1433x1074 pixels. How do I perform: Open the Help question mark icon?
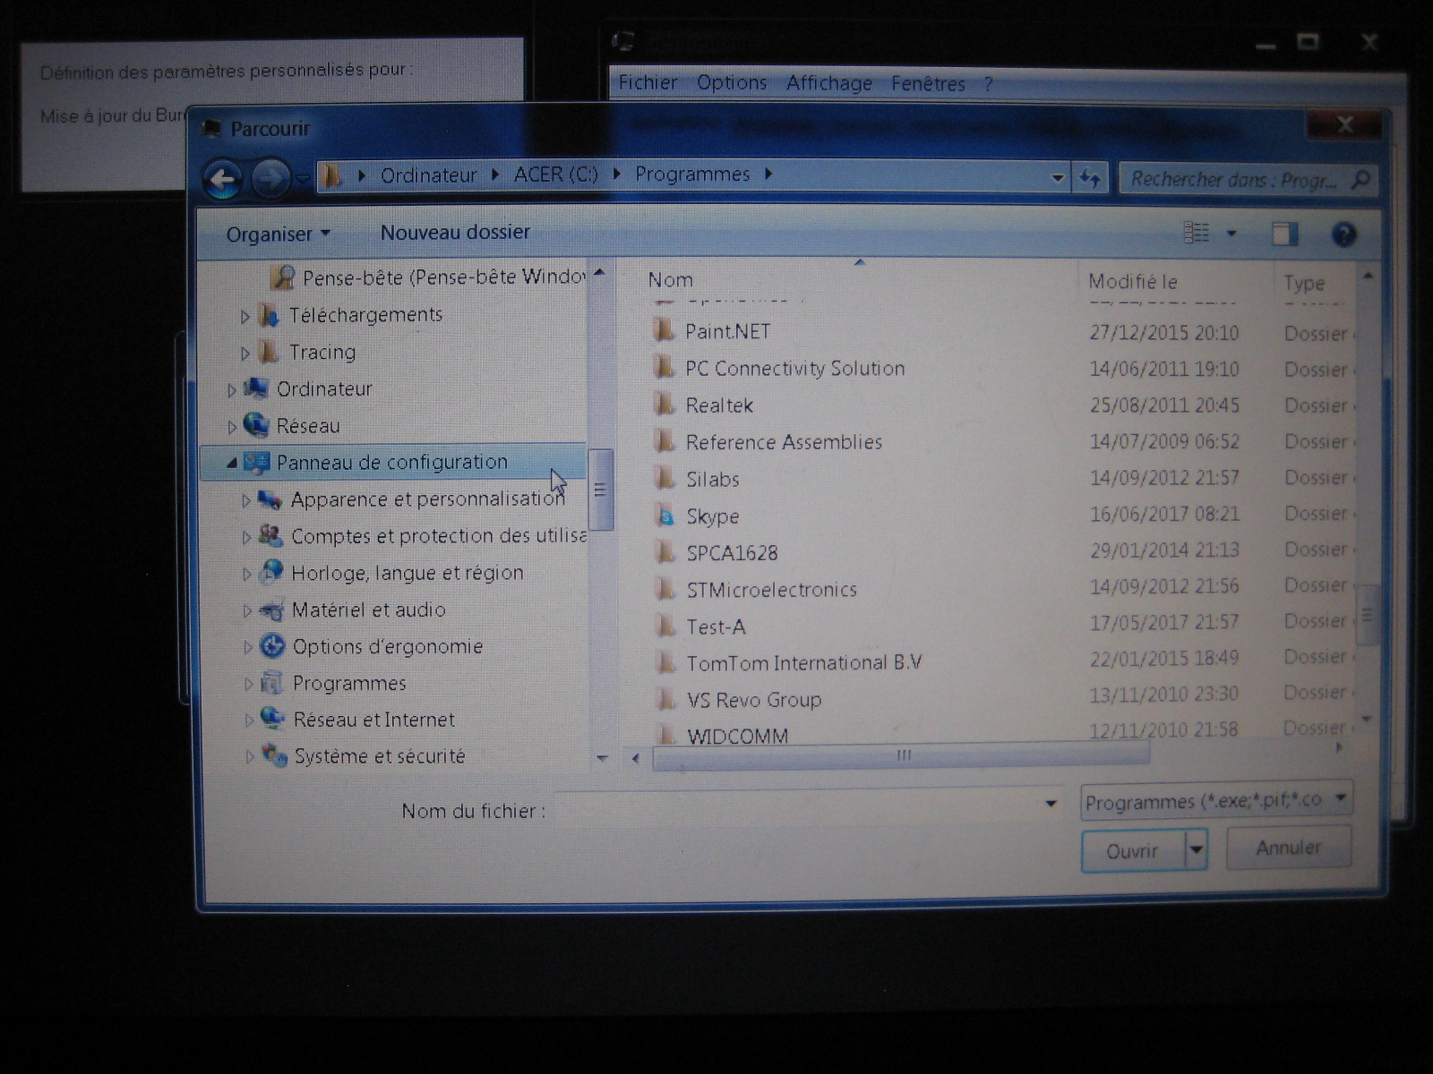pyautogui.click(x=1343, y=234)
